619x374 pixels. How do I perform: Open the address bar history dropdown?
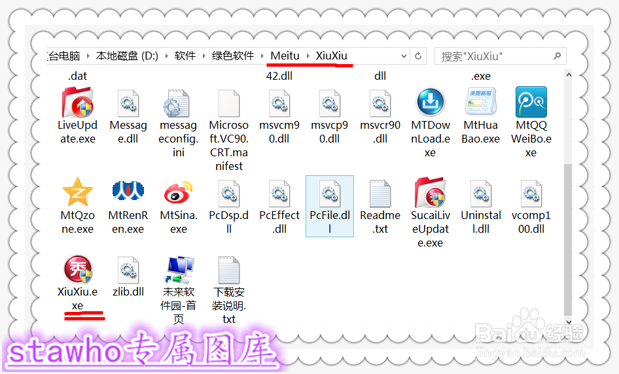click(404, 56)
